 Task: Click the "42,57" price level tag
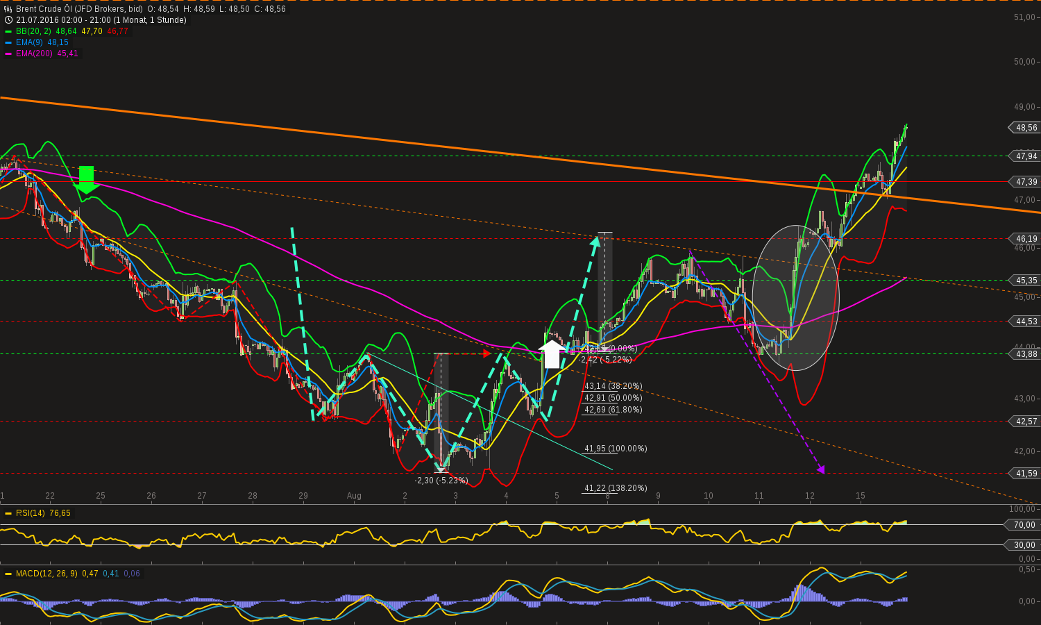point(1024,422)
